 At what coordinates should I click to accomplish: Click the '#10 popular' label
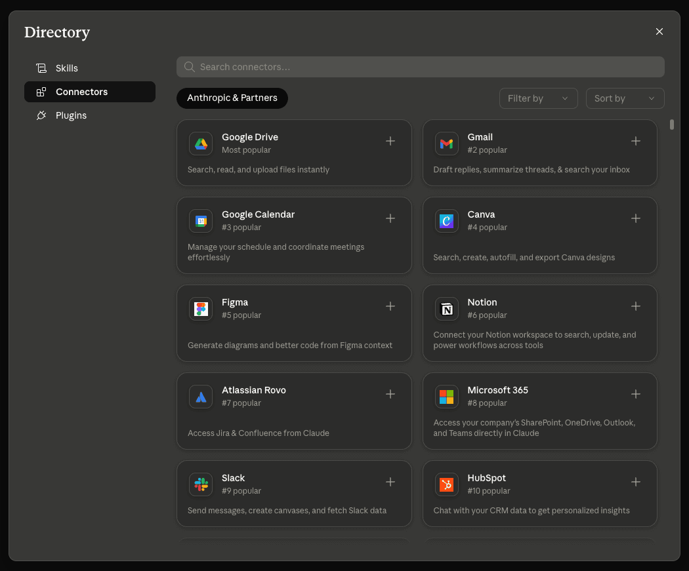[x=489, y=490]
